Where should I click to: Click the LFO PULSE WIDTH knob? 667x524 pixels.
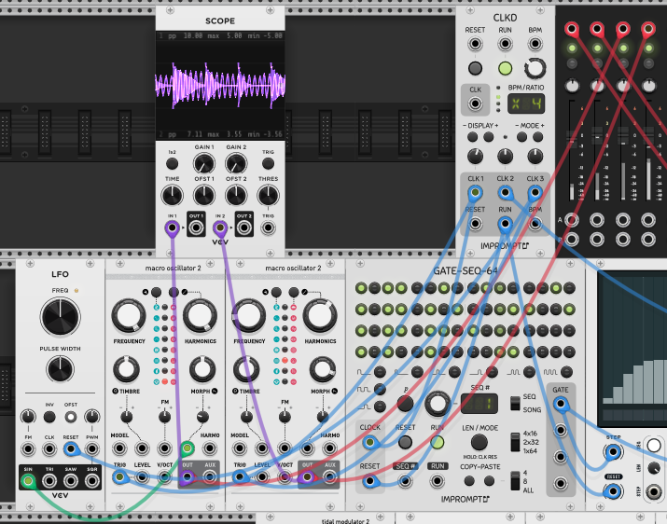coord(60,368)
